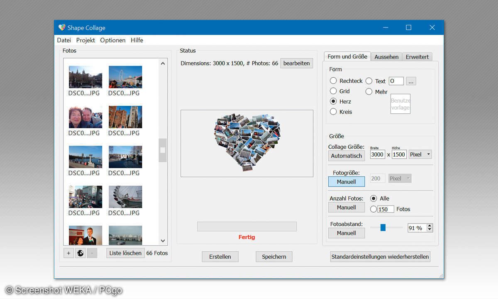This screenshot has width=498, height=299.
Task: Click the 66 Fotos count label
Action: [x=157, y=253]
